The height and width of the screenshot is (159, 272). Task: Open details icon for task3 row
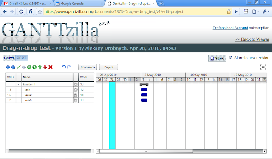pos(76,100)
